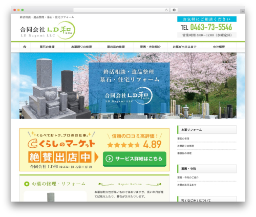Click the くらしのマーケット logo in the banner
The image size is (256, 217).
61,144
